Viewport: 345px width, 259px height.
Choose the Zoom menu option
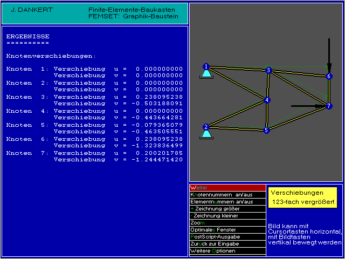click(227, 222)
